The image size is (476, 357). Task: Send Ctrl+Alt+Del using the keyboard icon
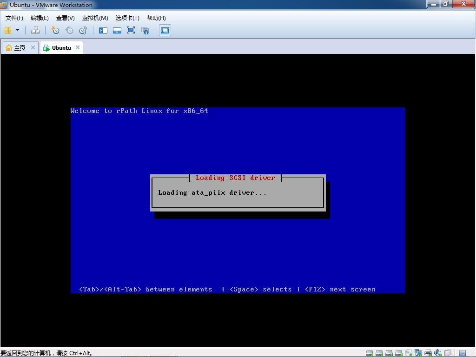click(x=35, y=30)
